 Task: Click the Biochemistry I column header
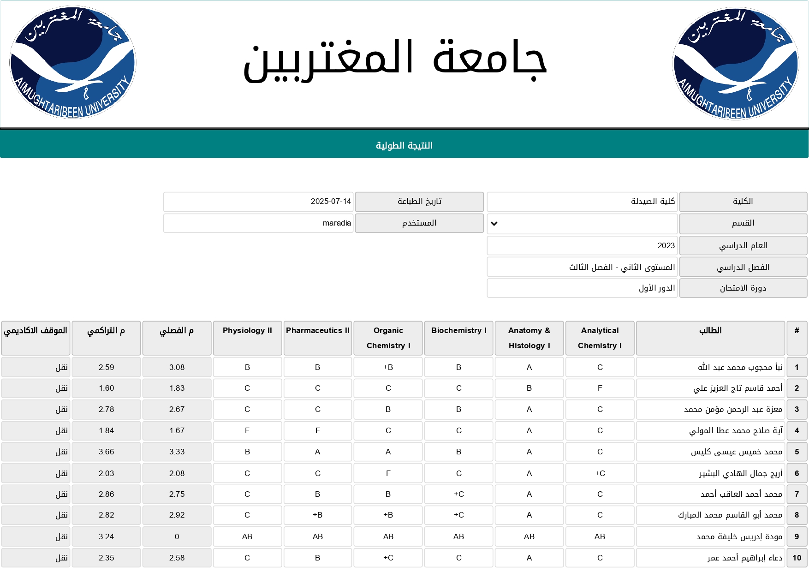click(x=458, y=338)
